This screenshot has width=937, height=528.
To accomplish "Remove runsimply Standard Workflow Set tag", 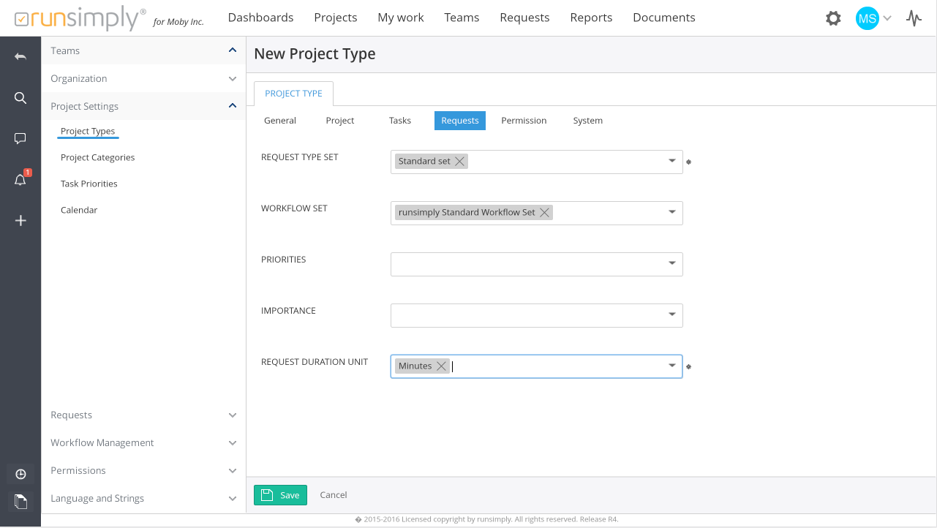I will click(544, 213).
